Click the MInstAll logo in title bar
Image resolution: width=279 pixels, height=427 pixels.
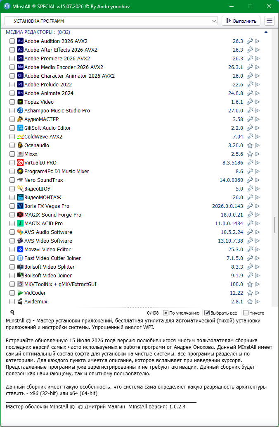[x=7, y=6]
